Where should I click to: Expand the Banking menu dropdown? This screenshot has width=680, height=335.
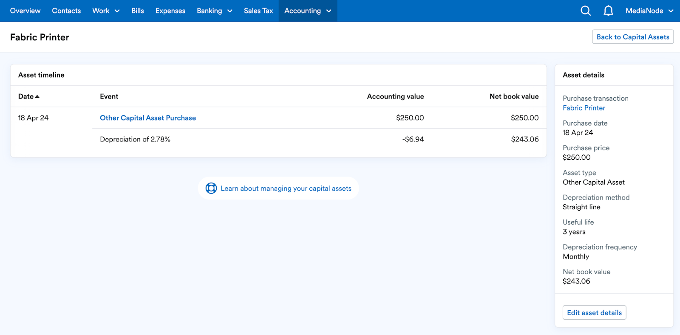[x=214, y=11]
